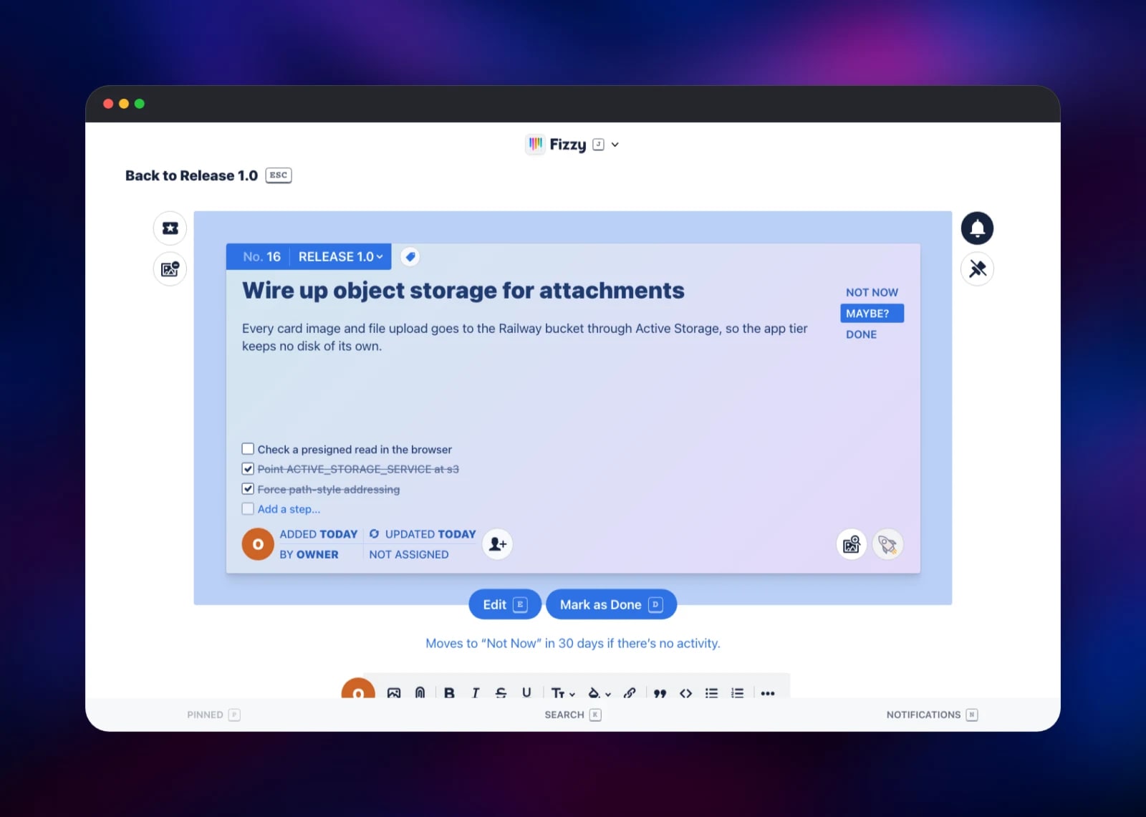
Task: Click card title 'Wire up object storage for attachments'
Action: (463, 290)
